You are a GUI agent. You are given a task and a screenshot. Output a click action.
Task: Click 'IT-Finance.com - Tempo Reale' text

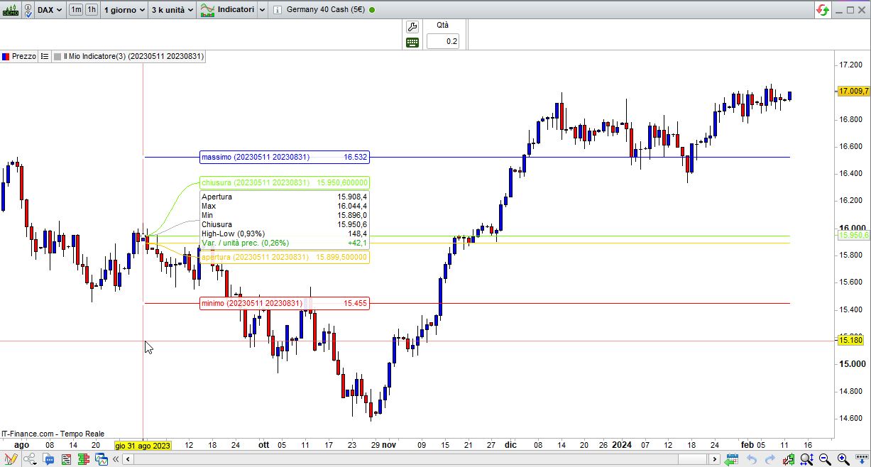[x=53, y=434]
